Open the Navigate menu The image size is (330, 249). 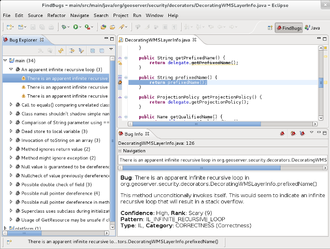80,16
